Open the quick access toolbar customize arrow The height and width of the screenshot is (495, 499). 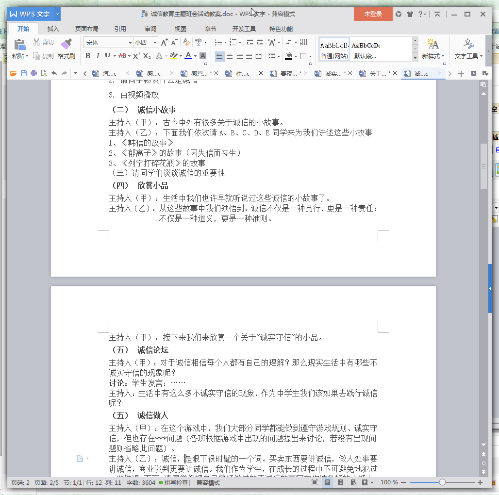click(x=75, y=73)
